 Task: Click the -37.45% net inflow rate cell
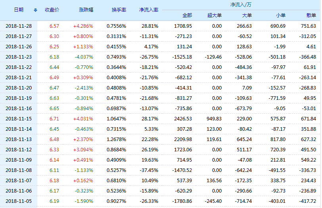[x=150, y=170]
